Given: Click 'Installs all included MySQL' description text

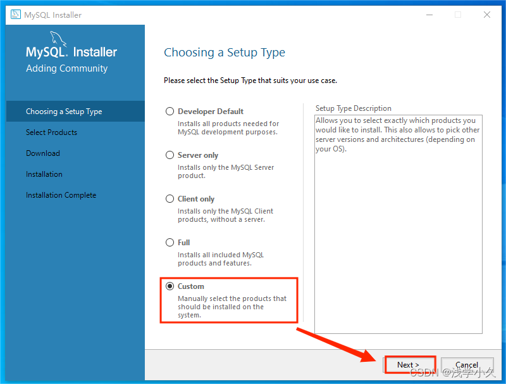Looking at the screenshot, I should click(x=221, y=259).
